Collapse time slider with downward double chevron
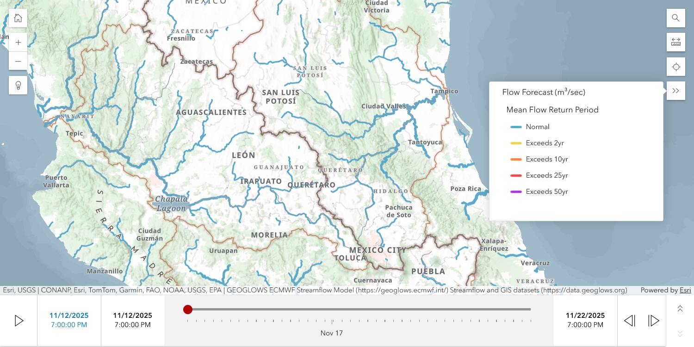 [680, 333]
